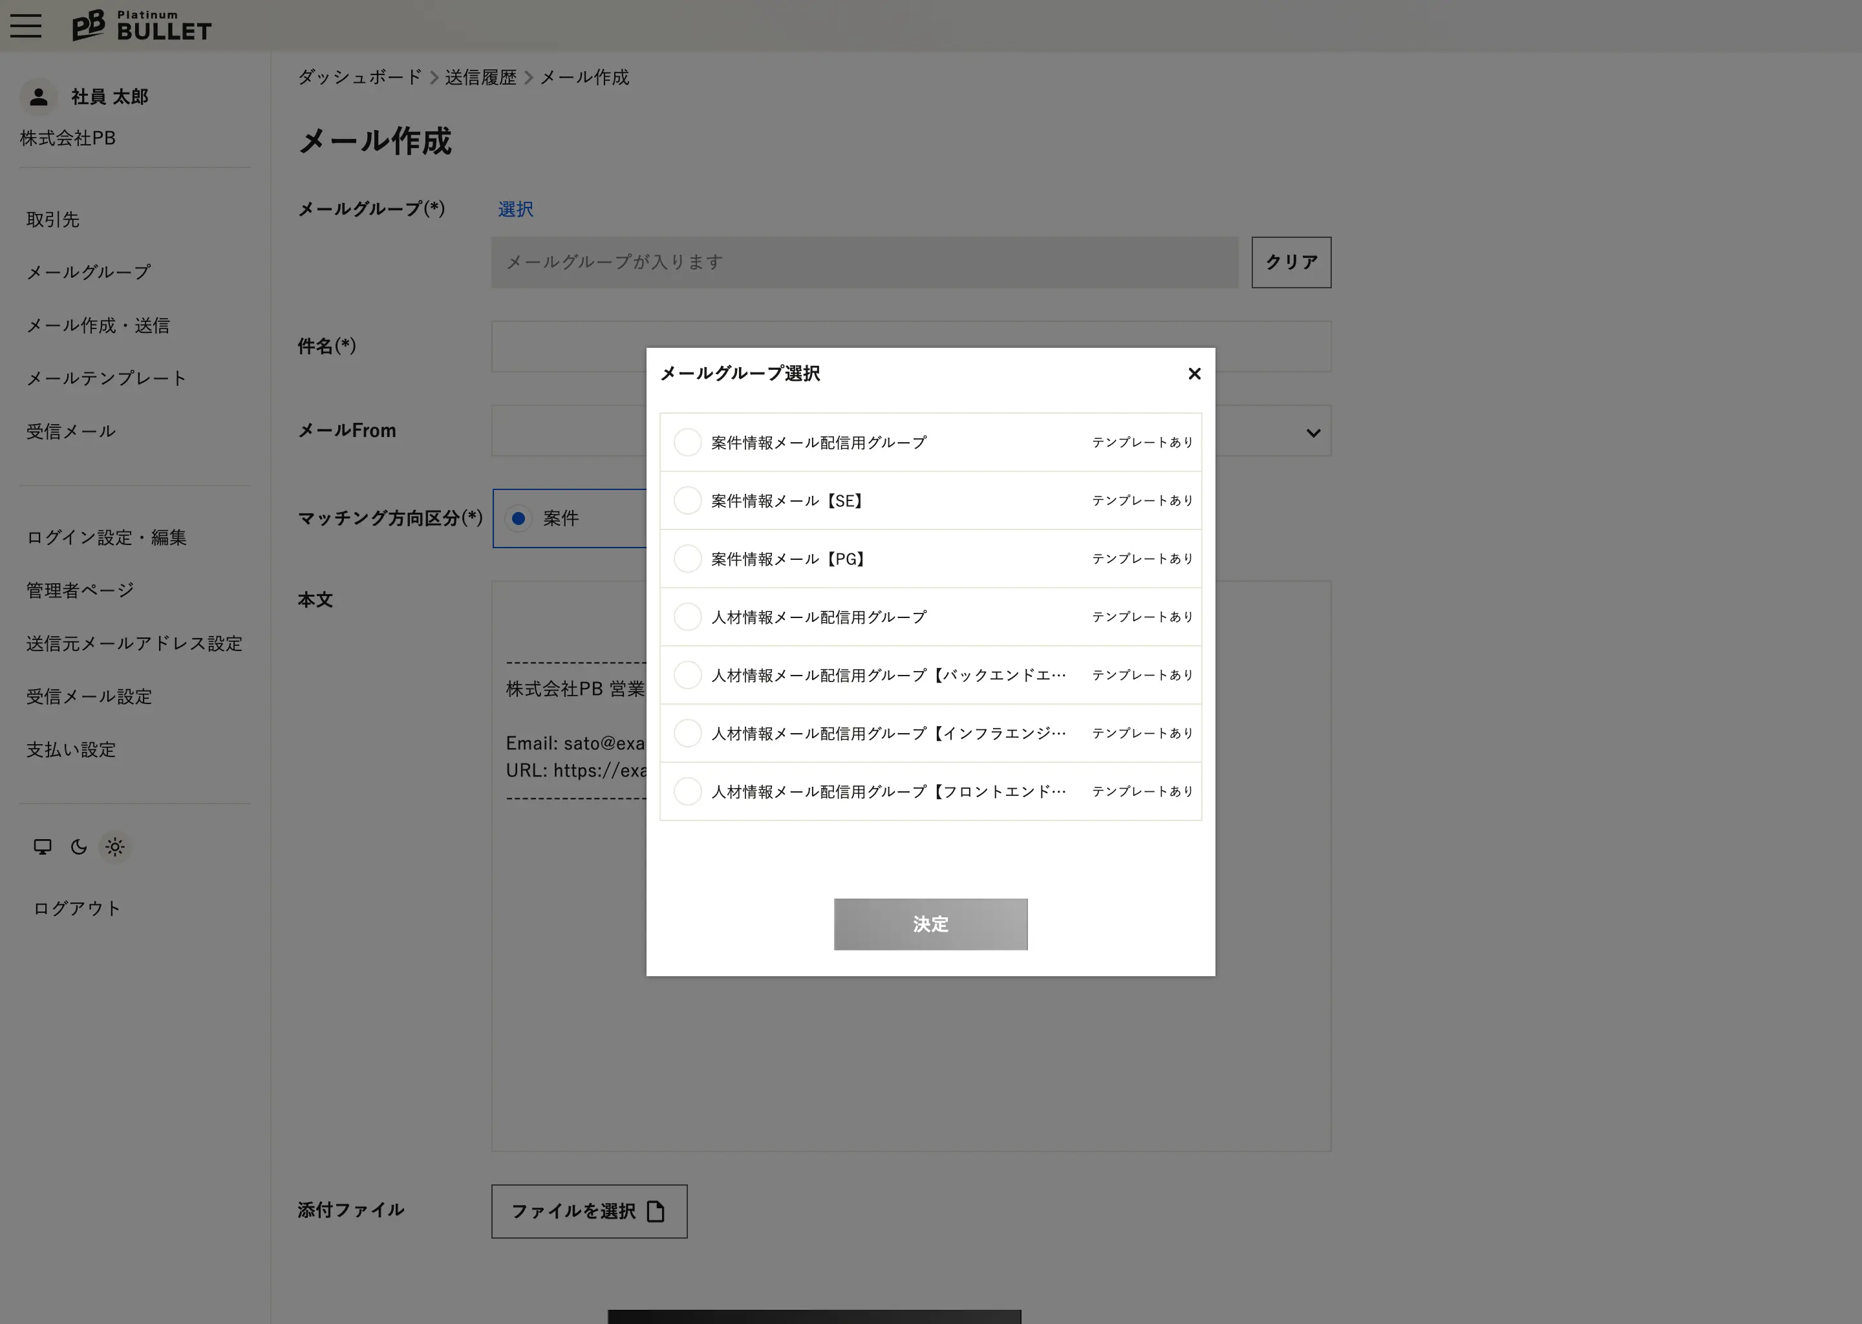
Task: Select 案件情報メール【PG】 radio option
Action: click(x=687, y=559)
